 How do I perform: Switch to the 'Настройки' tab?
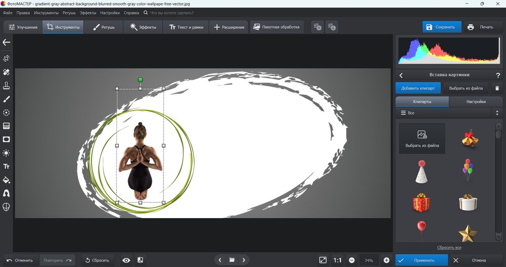pos(476,101)
